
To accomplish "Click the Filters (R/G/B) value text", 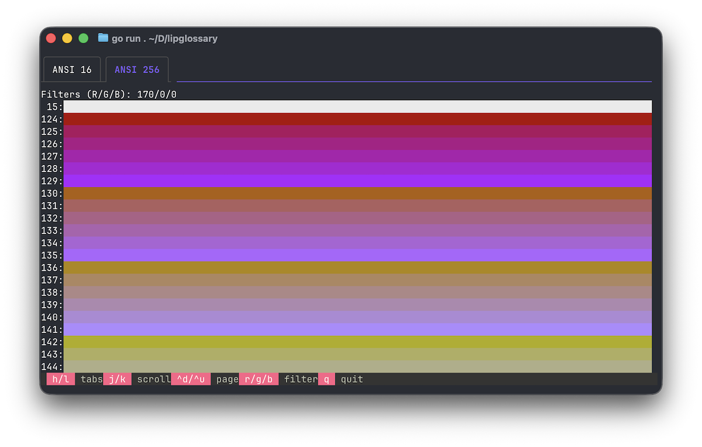I will (x=156, y=94).
